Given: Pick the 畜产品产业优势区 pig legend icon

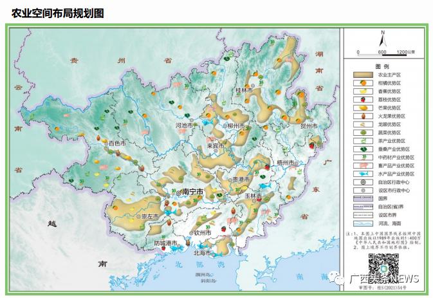Looking at the screenshot, I should [363, 165].
